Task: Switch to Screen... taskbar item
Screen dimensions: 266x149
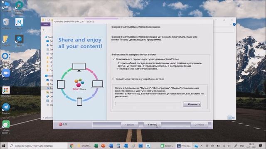Action: pyautogui.click(x=167, y=146)
